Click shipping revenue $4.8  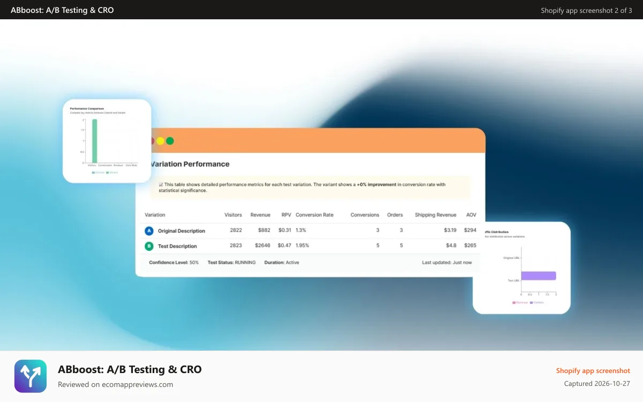coord(451,245)
